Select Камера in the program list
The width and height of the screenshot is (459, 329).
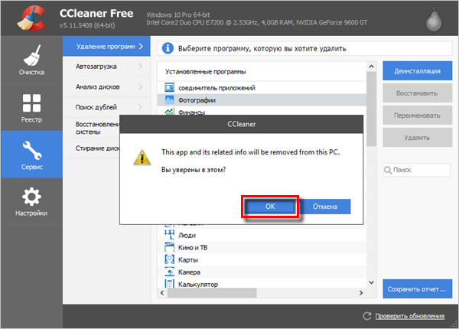click(262, 272)
